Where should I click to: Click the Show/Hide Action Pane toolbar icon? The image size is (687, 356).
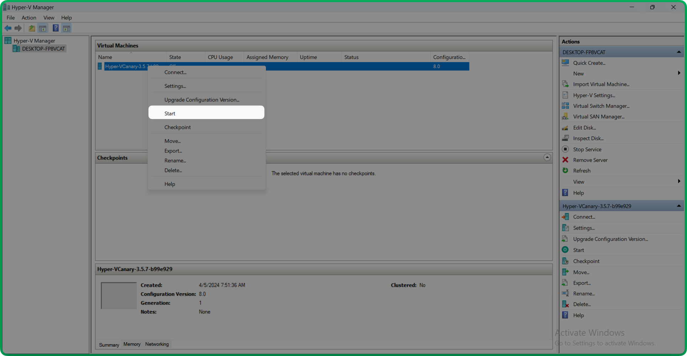[x=66, y=28]
